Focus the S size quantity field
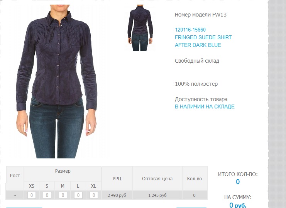This screenshot has width=286, height=208. (x=47, y=195)
